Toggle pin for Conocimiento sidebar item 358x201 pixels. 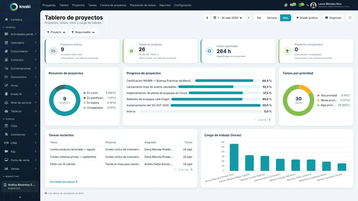[x=36, y=51]
